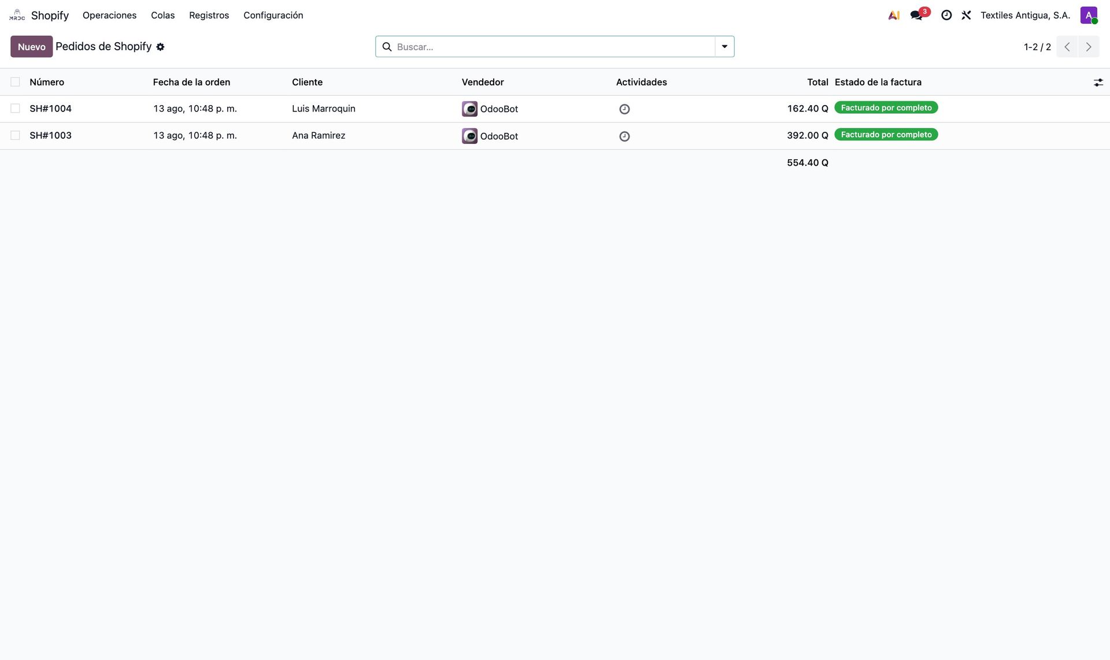Image resolution: width=1110 pixels, height=660 pixels.
Task: Open the Odoo home menu icon
Action: [17, 15]
